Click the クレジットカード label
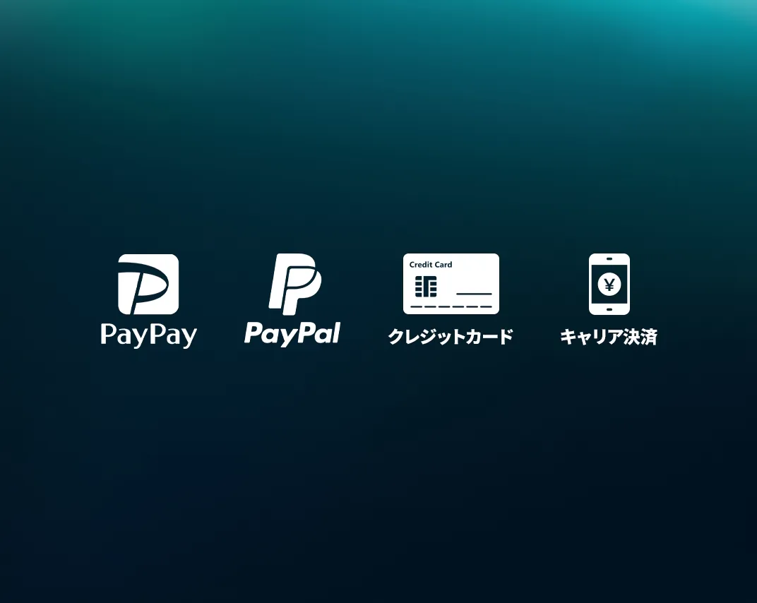This screenshot has width=757, height=603. click(x=451, y=337)
